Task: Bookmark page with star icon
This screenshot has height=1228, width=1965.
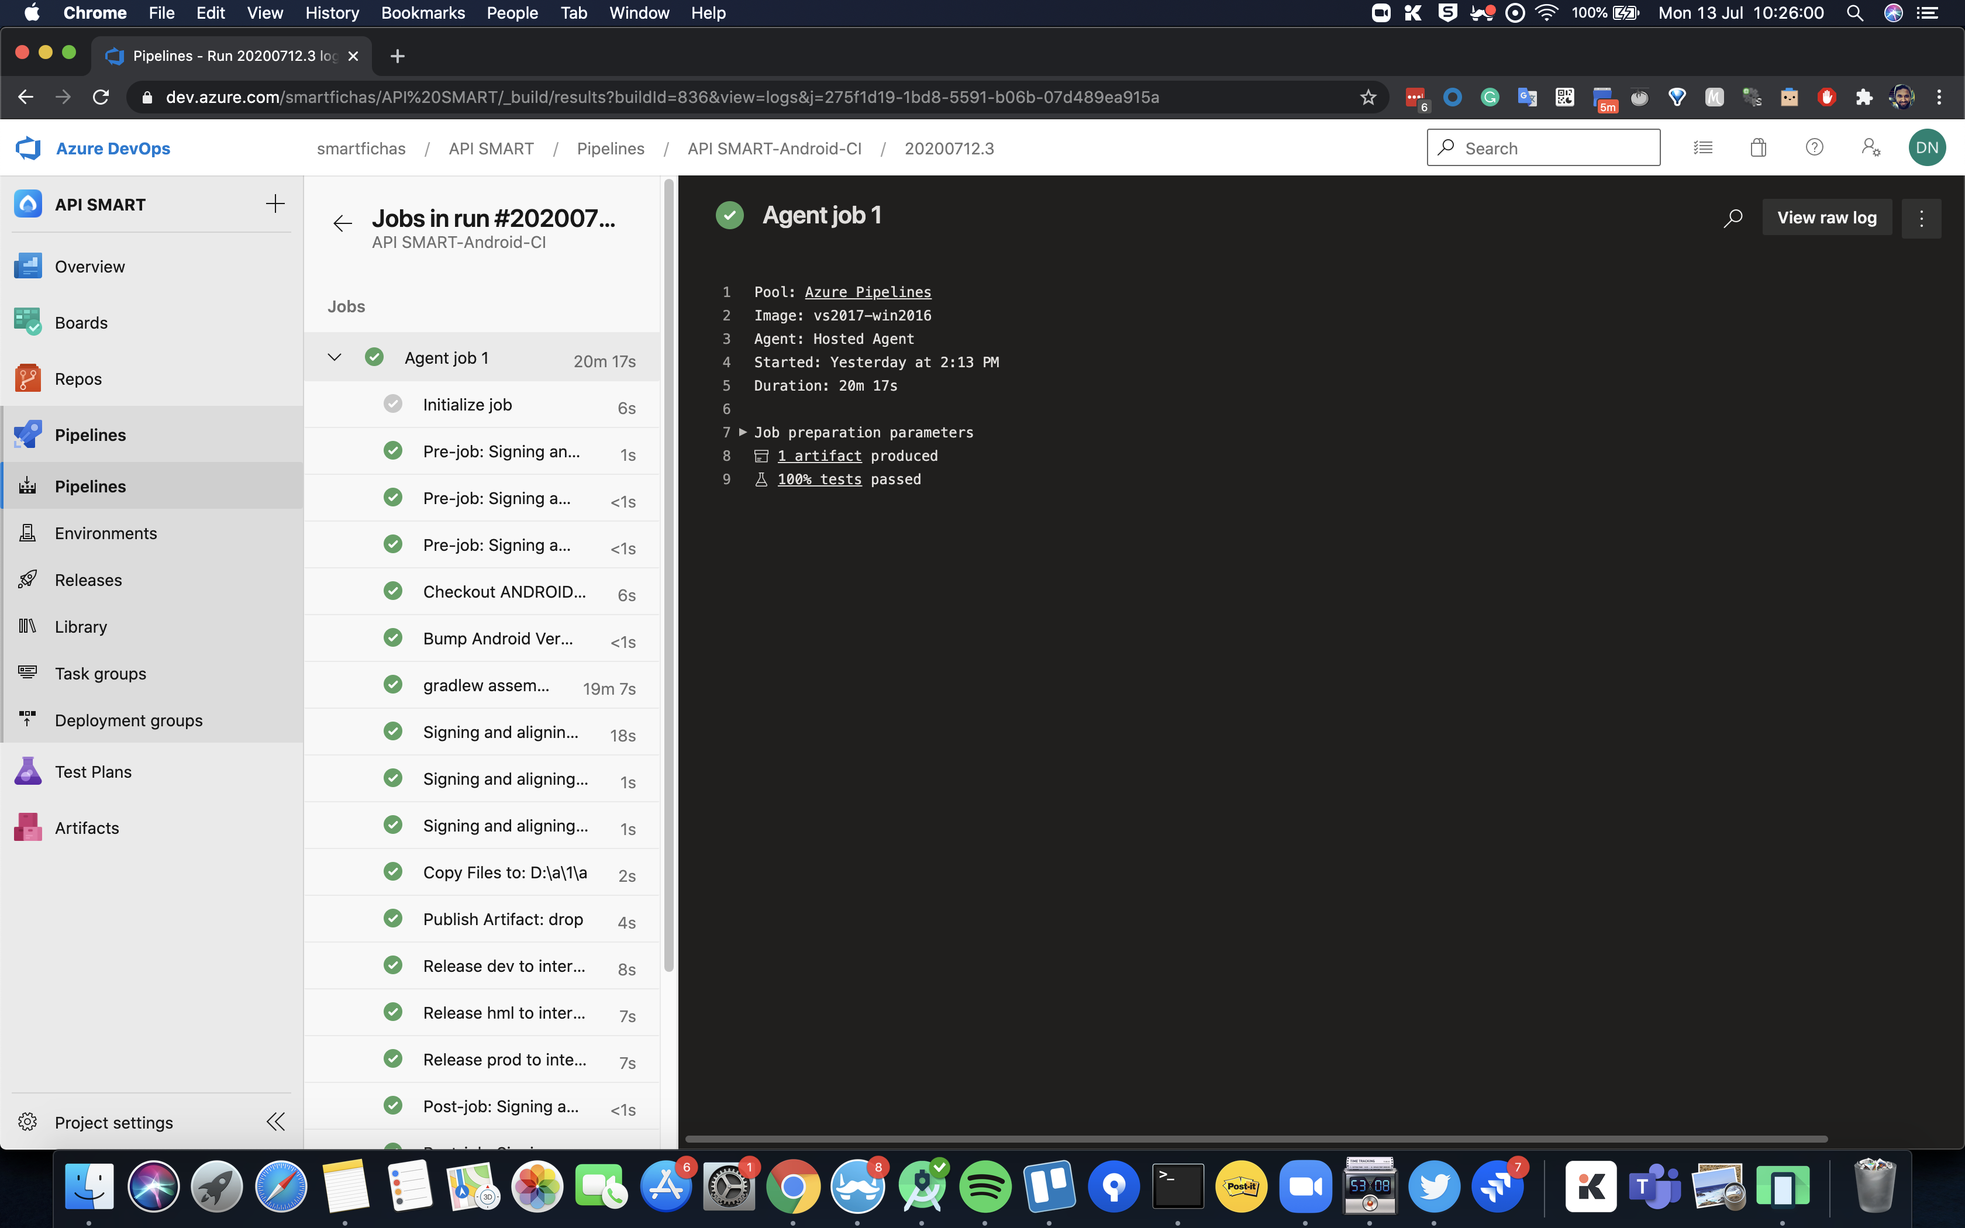Action: click(x=1367, y=98)
